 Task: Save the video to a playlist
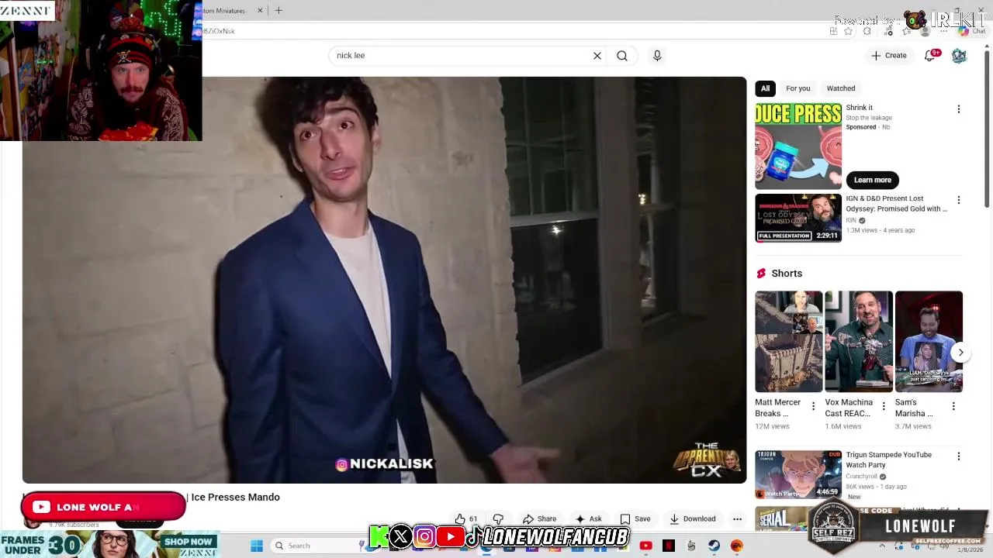(x=635, y=519)
